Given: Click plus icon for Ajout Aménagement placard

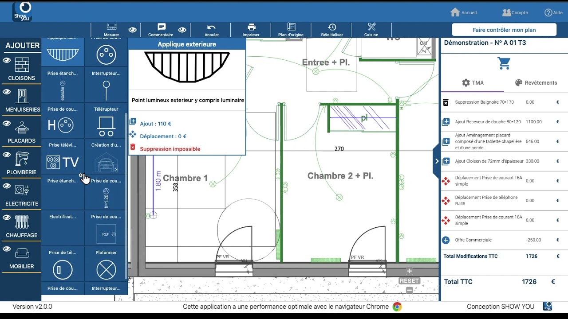Looking at the screenshot, I should click(446, 142).
